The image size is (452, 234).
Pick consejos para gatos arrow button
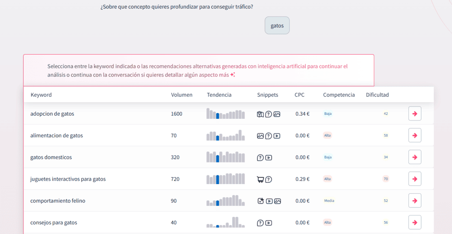point(415,223)
